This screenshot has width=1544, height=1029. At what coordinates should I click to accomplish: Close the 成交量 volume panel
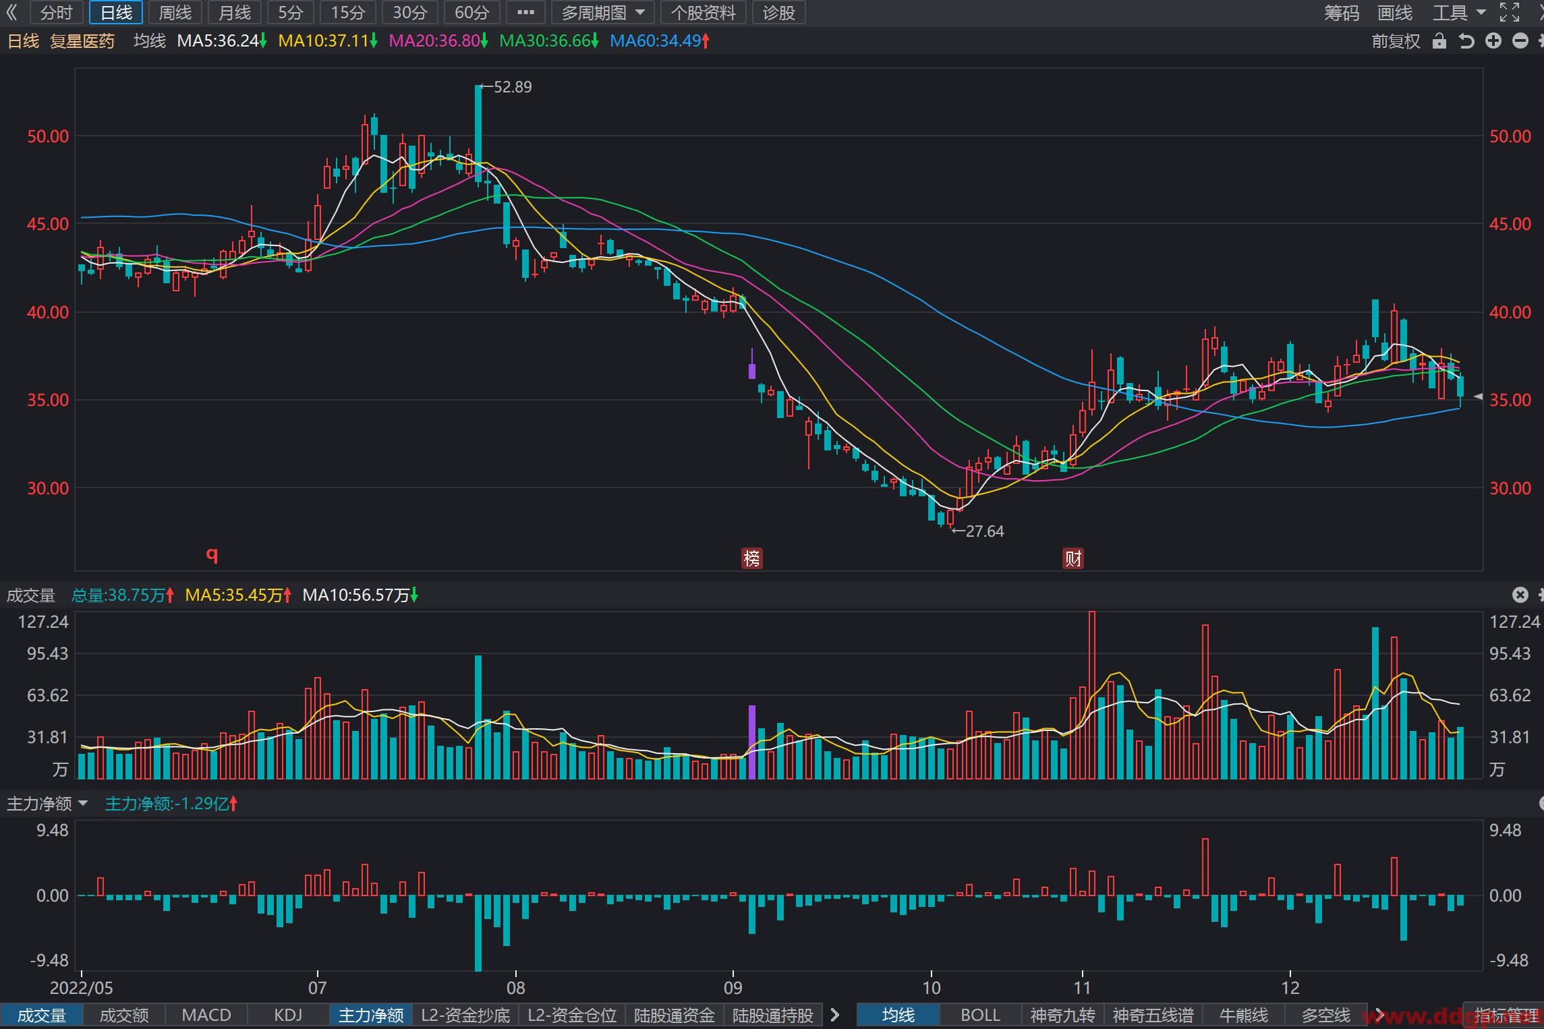click(x=1520, y=595)
